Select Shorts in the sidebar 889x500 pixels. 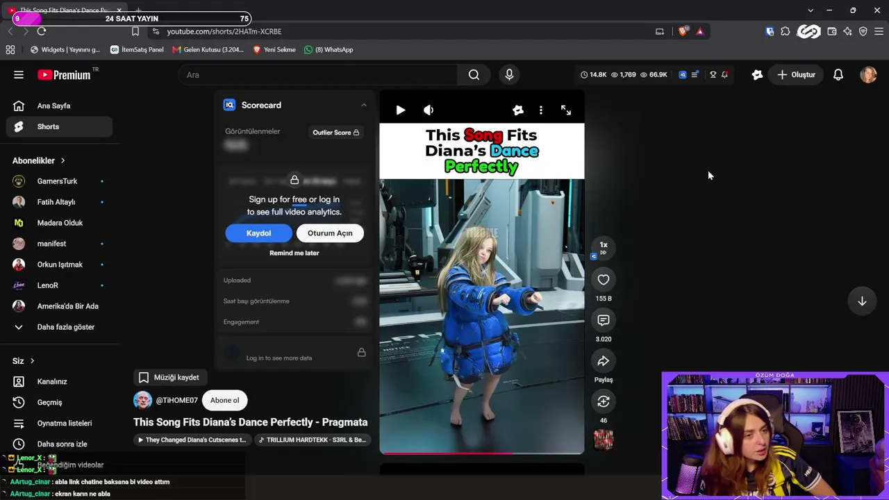click(60, 126)
